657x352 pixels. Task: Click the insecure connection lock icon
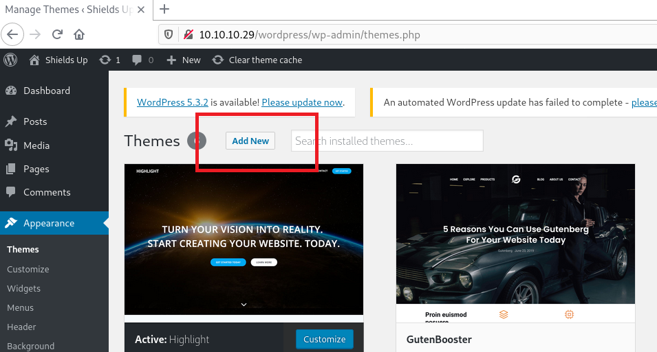[187, 34]
